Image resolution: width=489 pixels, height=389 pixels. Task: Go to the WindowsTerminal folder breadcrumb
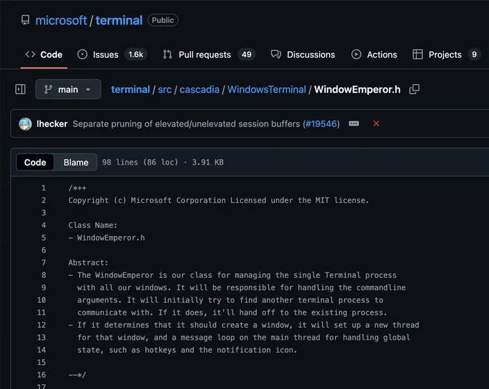click(x=267, y=90)
